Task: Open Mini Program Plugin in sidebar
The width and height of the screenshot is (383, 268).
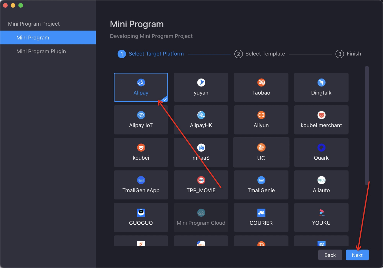Action: (48, 51)
